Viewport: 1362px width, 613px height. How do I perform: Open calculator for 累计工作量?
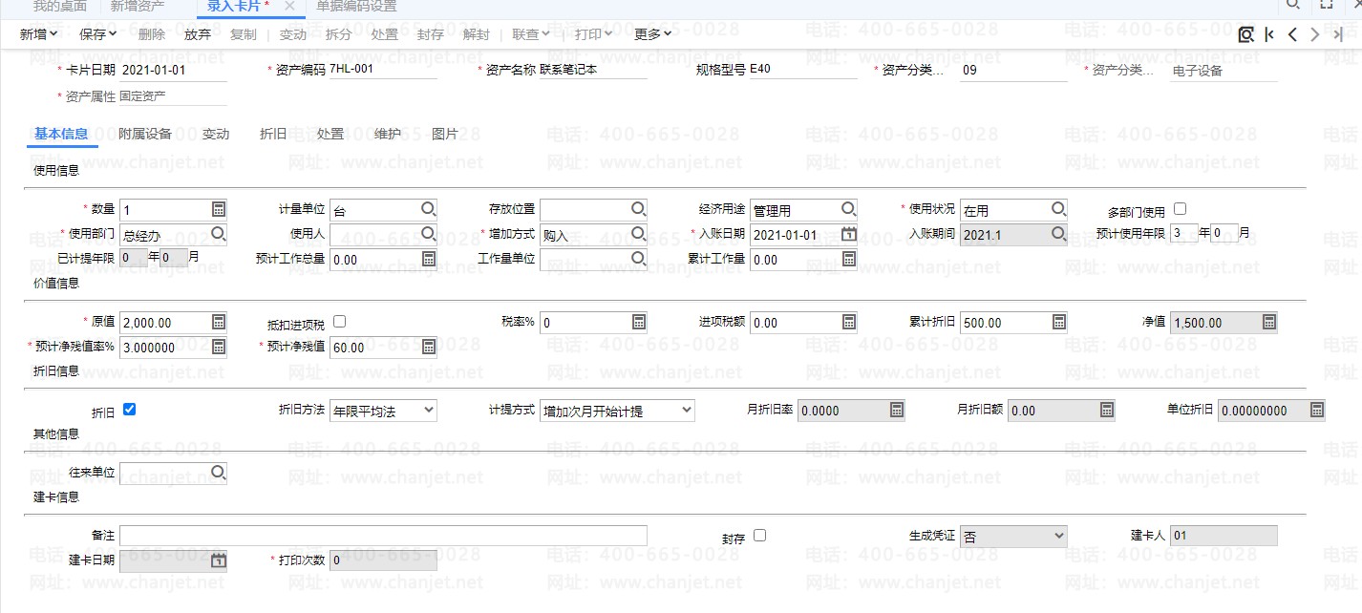[x=848, y=259]
